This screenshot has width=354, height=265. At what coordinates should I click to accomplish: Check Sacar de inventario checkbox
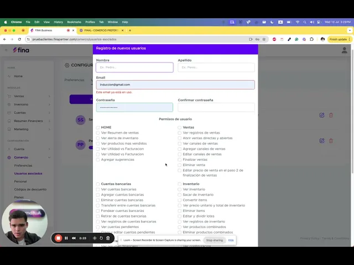pos(179,195)
